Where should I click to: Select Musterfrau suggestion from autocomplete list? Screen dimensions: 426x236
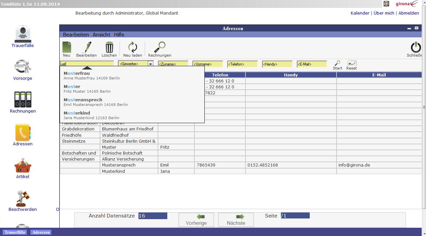(x=77, y=73)
